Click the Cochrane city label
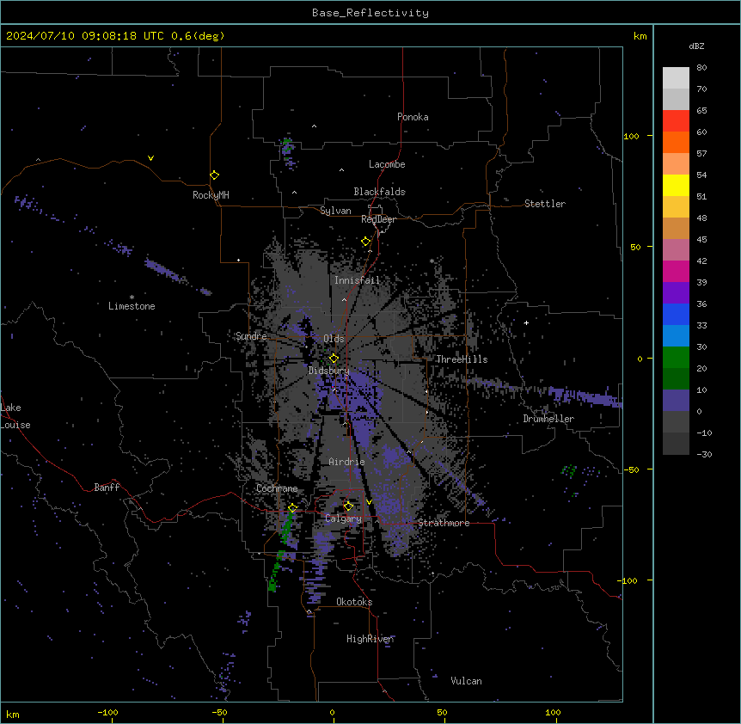 point(277,488)
